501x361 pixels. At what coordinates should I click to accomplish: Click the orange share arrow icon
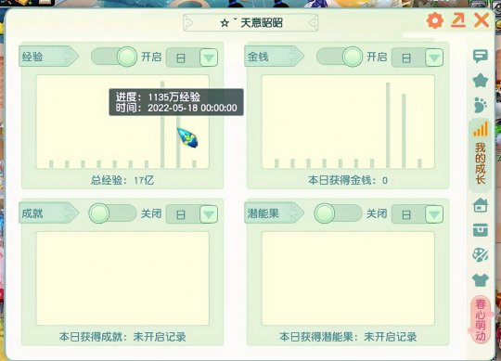click(x=458, y=20)
